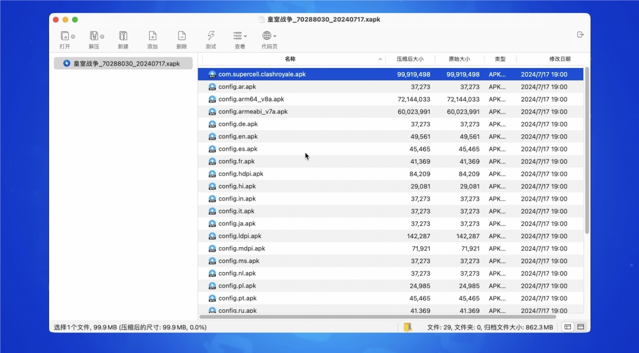The width and height of the screenshot is (639, 353).
Task: Click the 新建 (New archive) icon
Action: point(123,36)
